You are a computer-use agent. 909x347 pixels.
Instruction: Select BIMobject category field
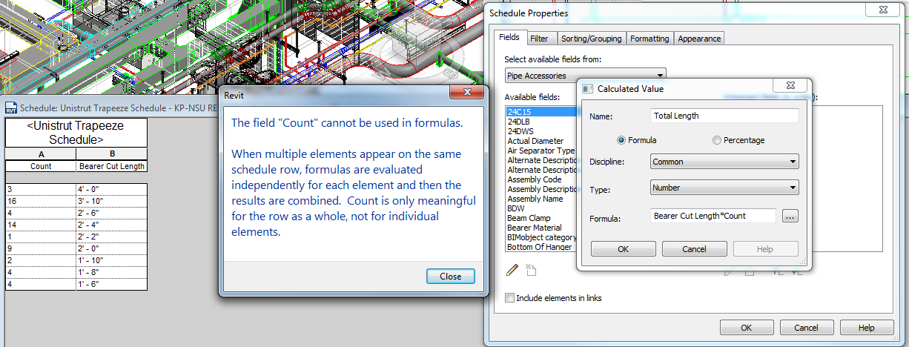pyautogui.click(x=541, y=237)
